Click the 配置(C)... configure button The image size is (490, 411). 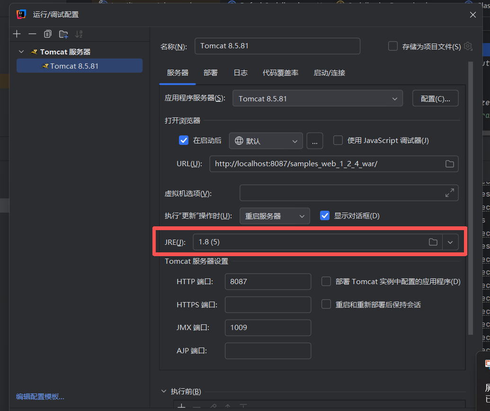[435, 98]
